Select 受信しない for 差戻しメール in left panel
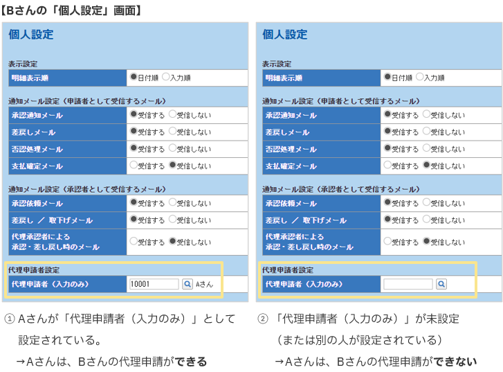This screenshot has height=372, width=503. tap(172, 132)
